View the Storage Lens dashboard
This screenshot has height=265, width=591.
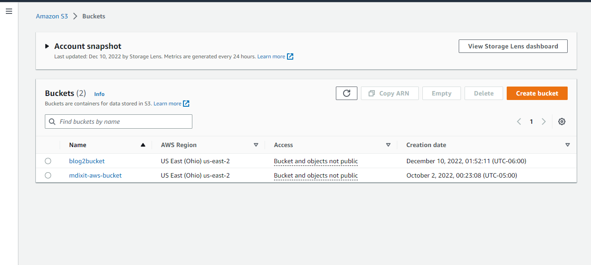coord(513,46)
